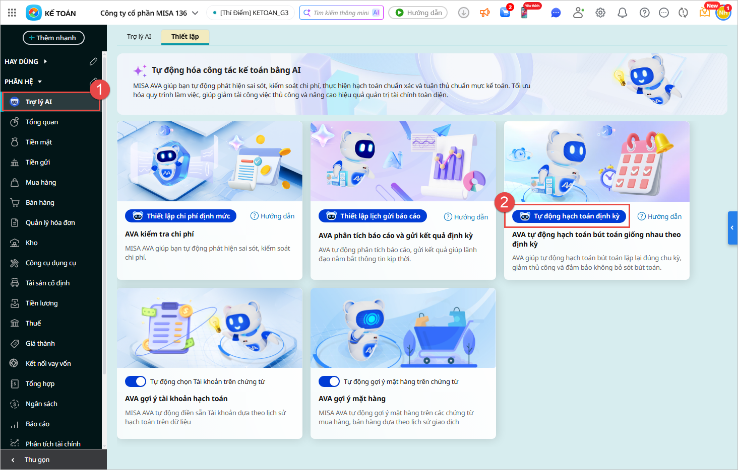This screenshot has width=738, height=470.
Task: Click the megaphone announcements icon
Action: tap(484, 13)
